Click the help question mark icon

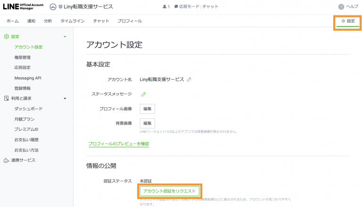(x=341, y=7)
